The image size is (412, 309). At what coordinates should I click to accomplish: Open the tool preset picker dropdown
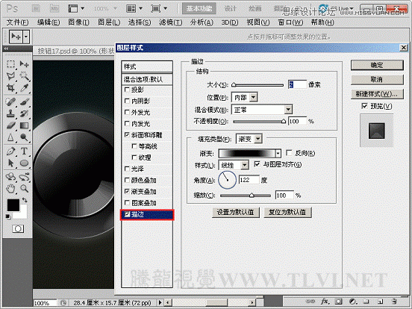[26, 37]
